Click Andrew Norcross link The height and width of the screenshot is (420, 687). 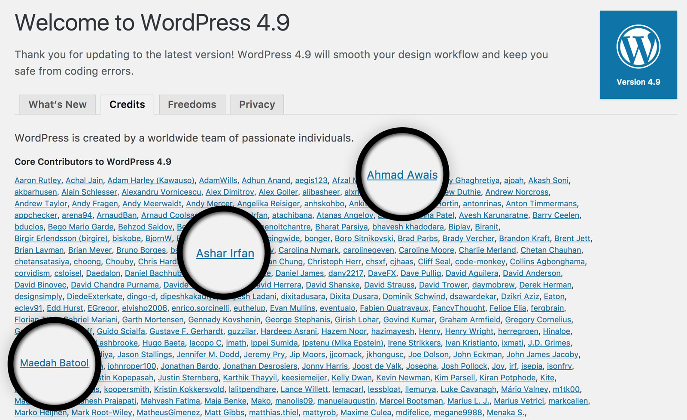517,192
